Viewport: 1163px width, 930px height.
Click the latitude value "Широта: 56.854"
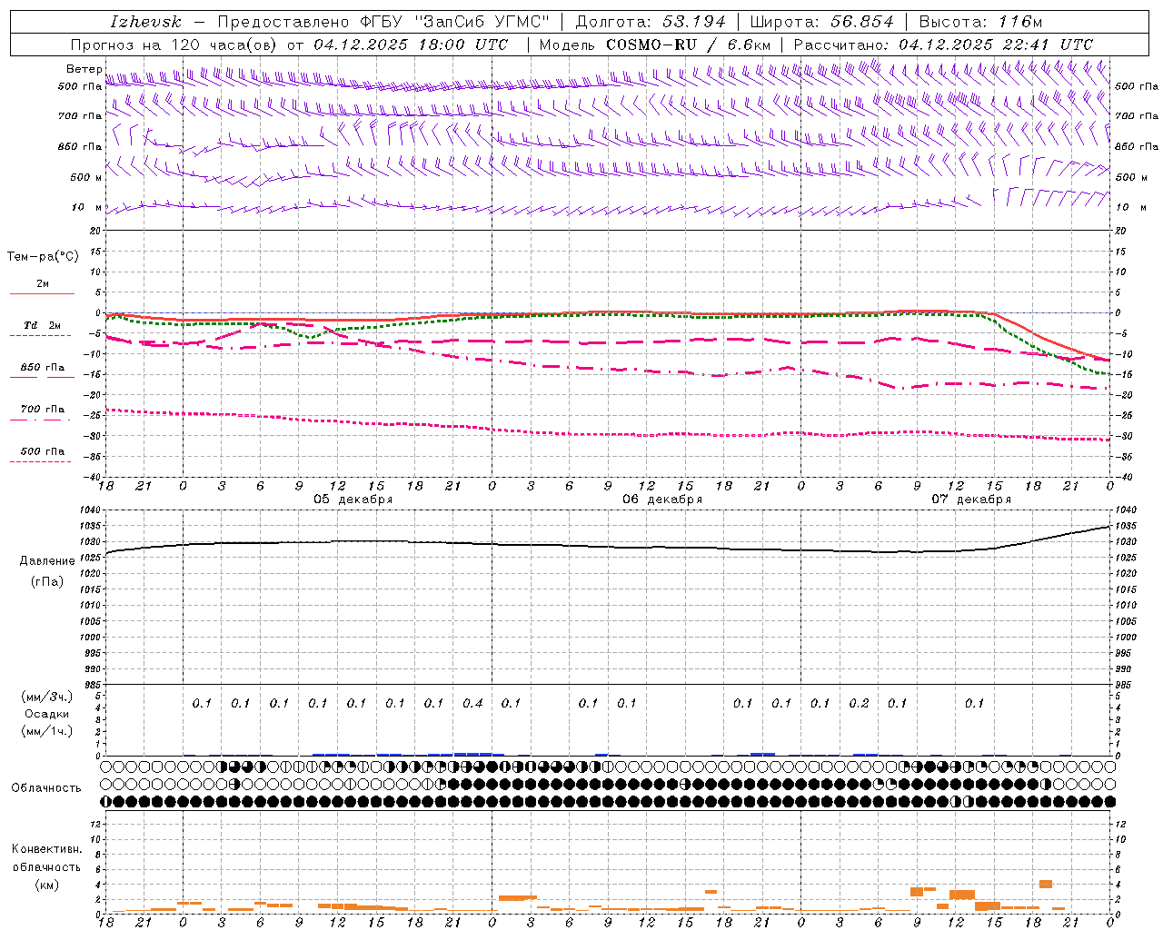(821, 22)
